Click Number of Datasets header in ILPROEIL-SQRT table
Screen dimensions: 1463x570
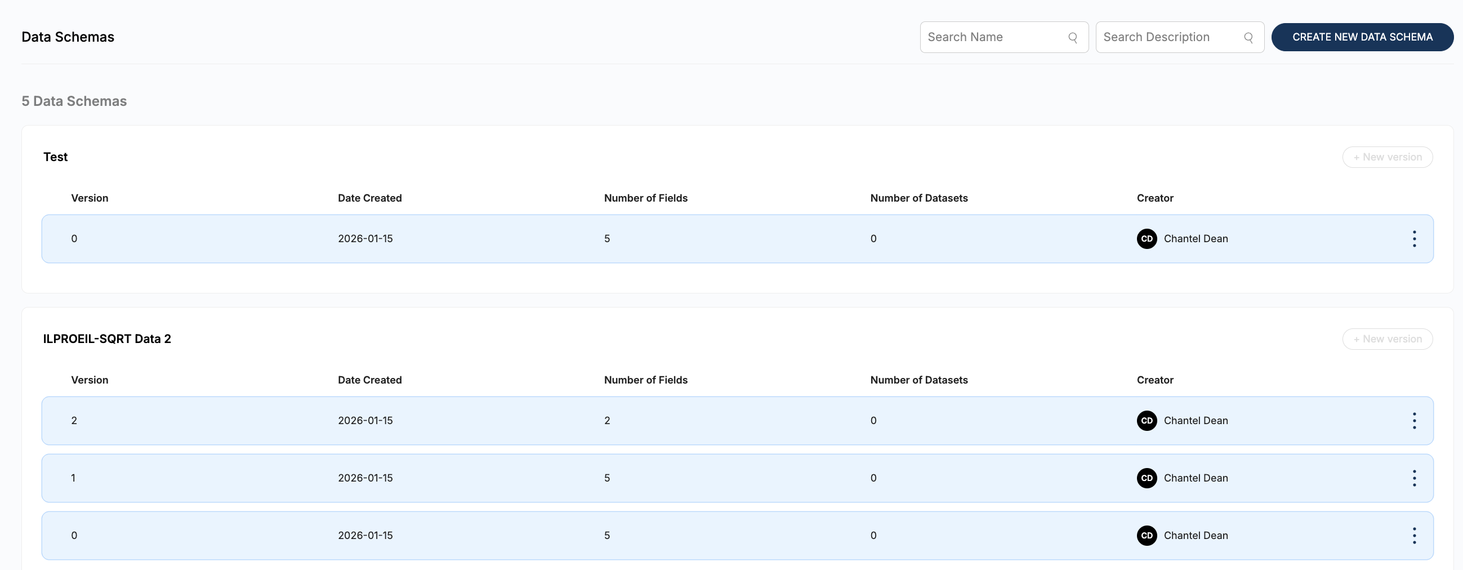918,380
